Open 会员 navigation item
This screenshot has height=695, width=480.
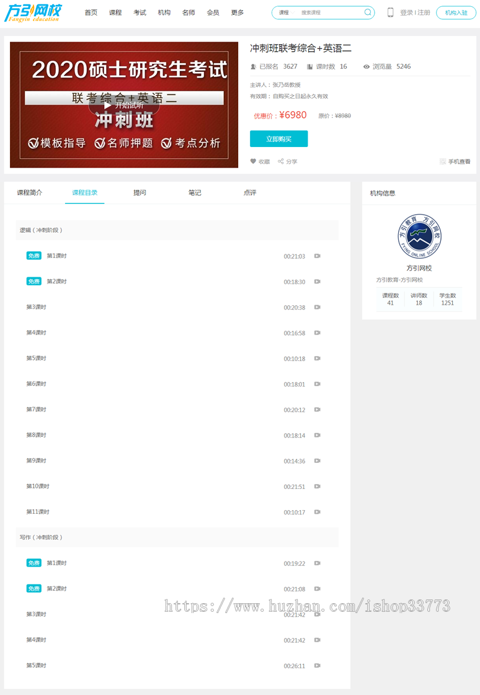click(x=213, y=12)
